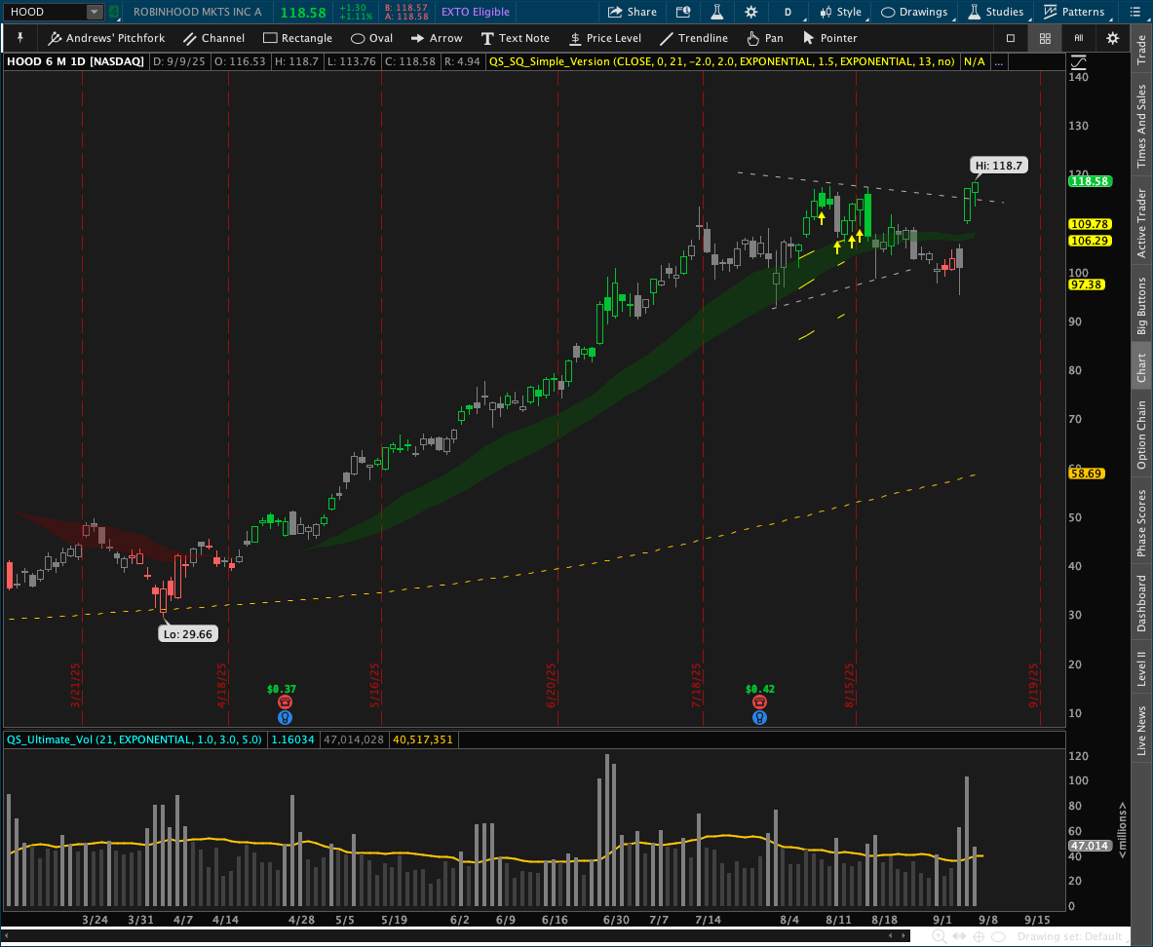Switch to single chart layout icon
Image resolution: width=1153 pixels, height=947 pixels.
[x=1011, y=38]
